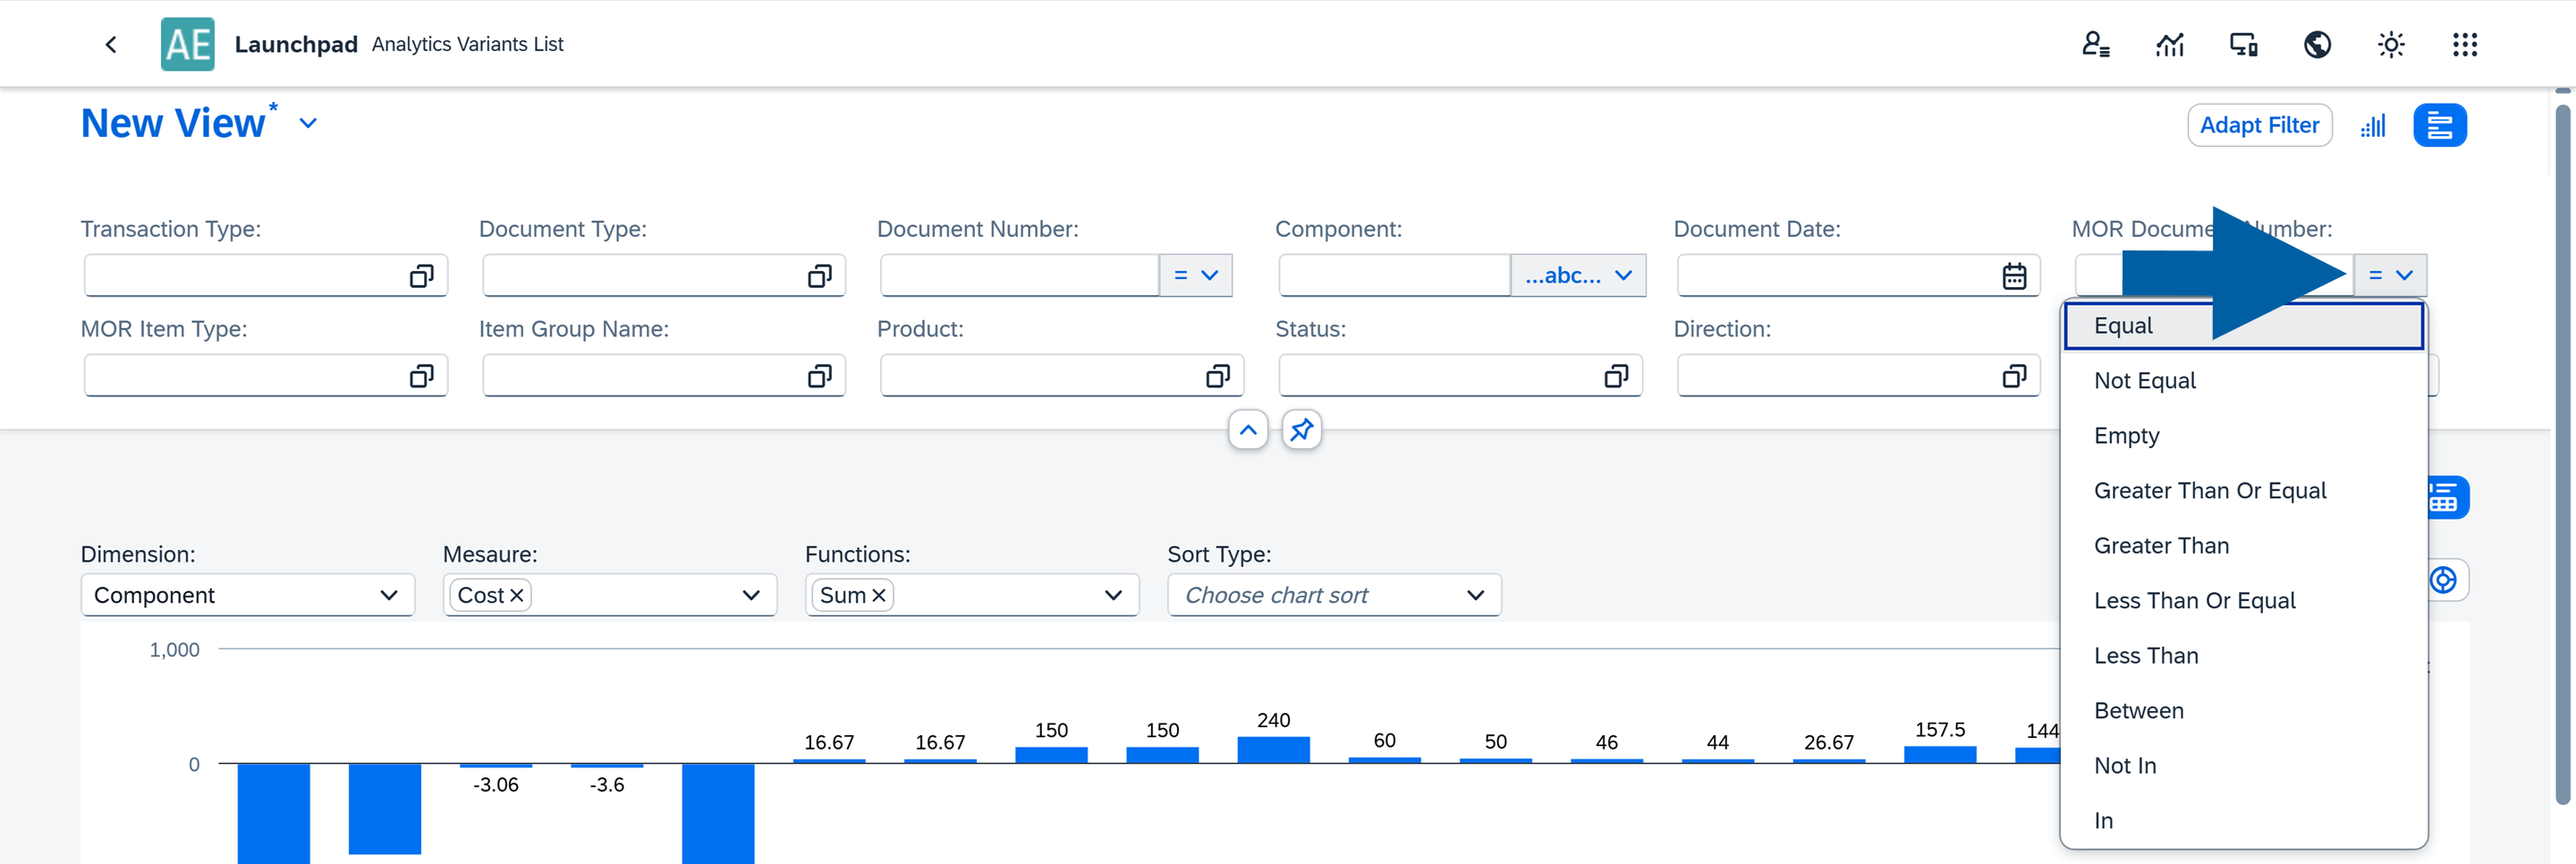Image resolution: width=2576 pixels, height=864 pixels.
Task: Expand the New View variant dropdown
Action: point(308,123)
